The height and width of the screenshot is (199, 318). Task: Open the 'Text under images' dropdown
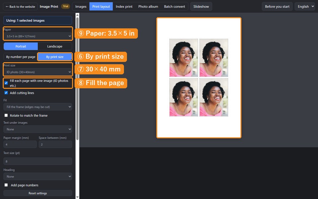point(38,129)
